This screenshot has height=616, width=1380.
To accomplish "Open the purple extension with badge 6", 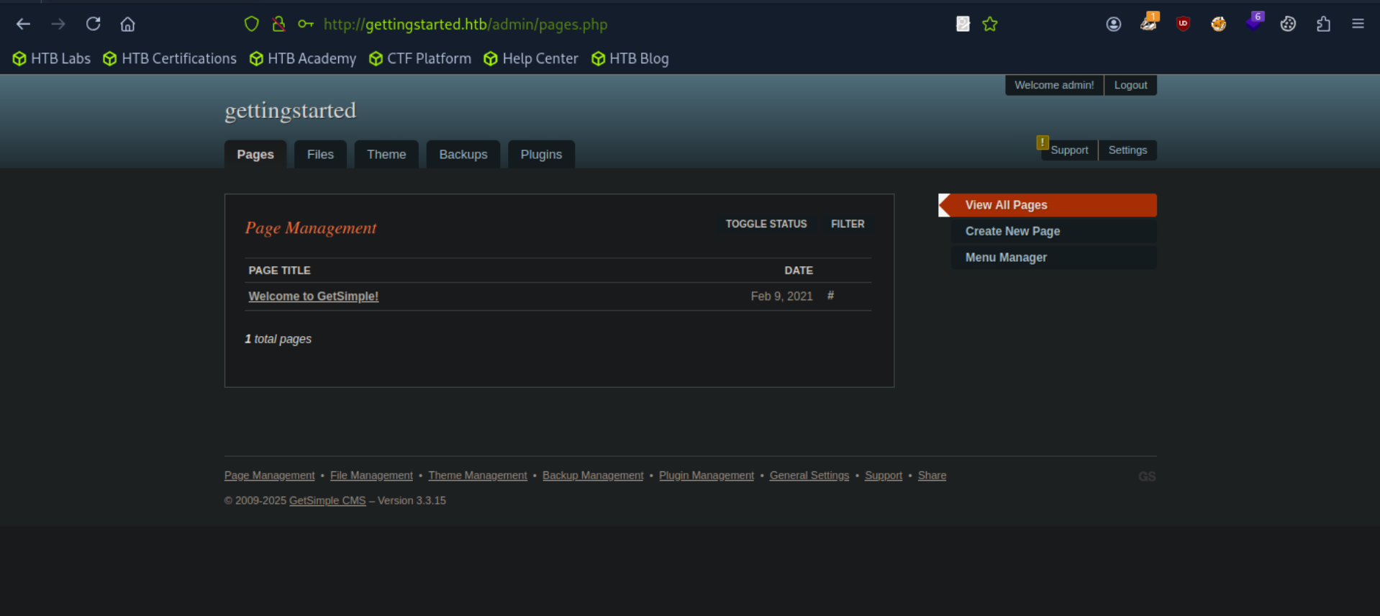I will click(1254, 22).
